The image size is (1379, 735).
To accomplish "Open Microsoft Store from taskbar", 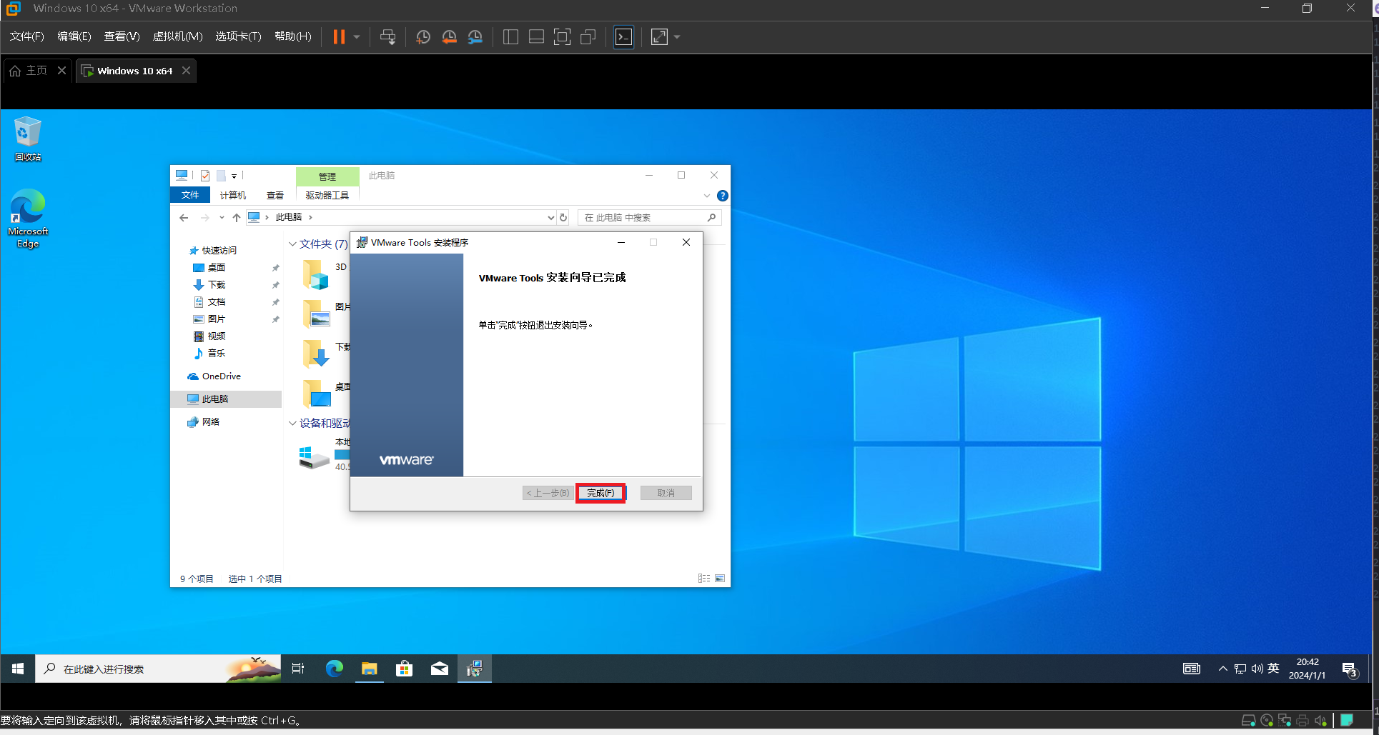I will pos(404,669).
